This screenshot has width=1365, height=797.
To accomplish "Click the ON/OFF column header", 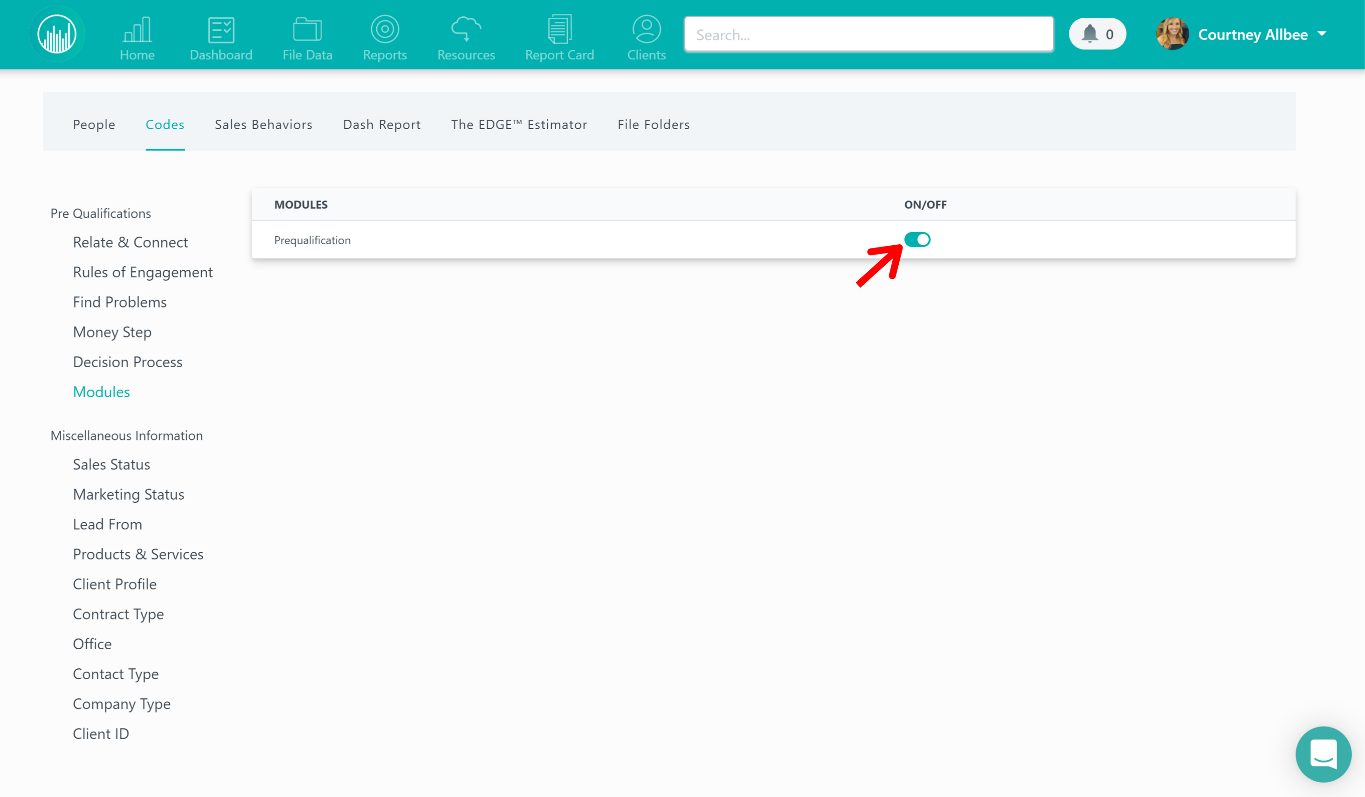I will point(925,205).
